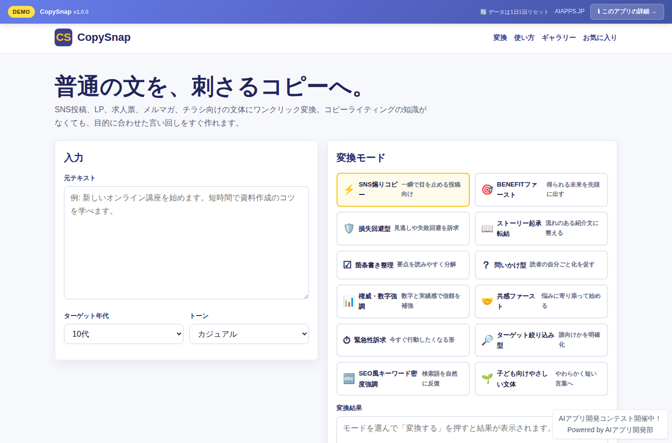Focus the 元テキスト text area
Image resolution: width=672 pixels, height=443 pixels.
186,243
